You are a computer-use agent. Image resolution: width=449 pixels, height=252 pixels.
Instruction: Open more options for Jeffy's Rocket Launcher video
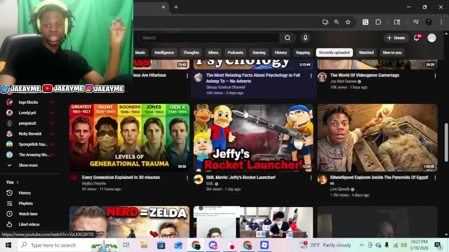(x=311, y=178)
